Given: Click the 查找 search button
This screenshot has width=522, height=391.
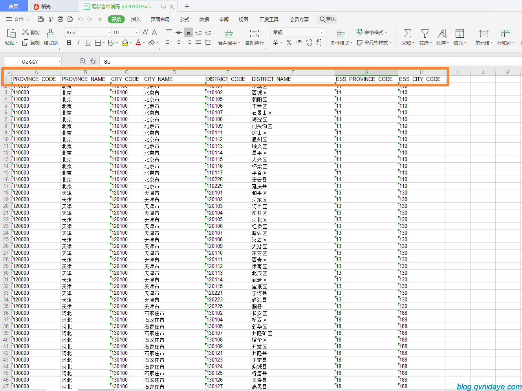Looking at the screenshot, I should pyautogui.click(x=328, y=19).
